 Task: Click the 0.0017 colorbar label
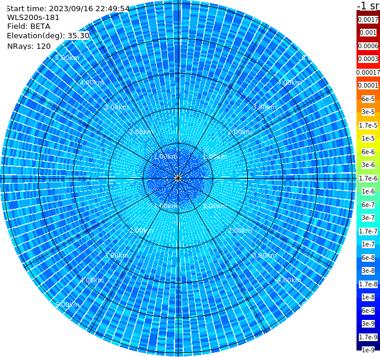(368, 19)
